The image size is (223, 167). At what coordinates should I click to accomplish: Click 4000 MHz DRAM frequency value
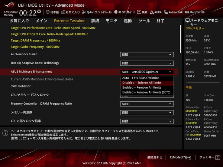click(x=210, y=64)
